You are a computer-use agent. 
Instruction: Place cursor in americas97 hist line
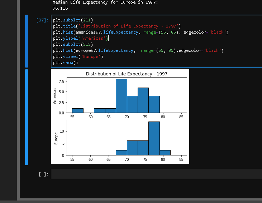tap(140, 32)
